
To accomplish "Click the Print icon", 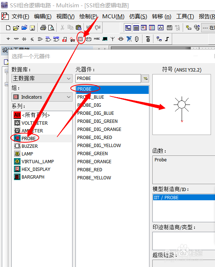I will [x=43, y=28].
